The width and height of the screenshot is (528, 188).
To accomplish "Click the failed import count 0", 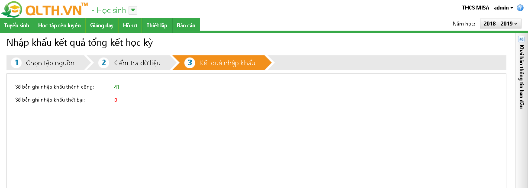I will tap(116, 100).
